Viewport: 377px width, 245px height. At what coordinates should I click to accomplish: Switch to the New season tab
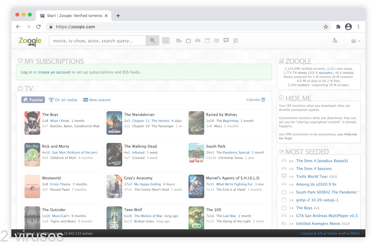click(x=97, y=100)
